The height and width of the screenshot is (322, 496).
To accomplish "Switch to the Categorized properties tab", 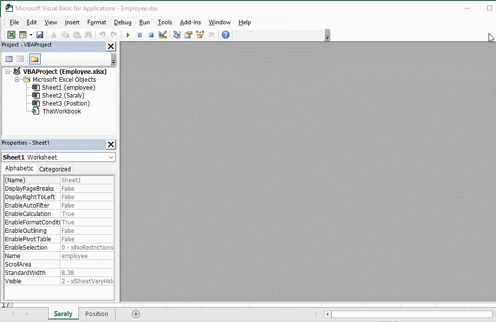I will [x=55, y=169].
